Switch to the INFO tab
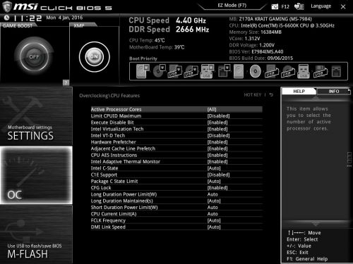The height and width of the screenshot is (264, 353). click(x=334, y=92)
